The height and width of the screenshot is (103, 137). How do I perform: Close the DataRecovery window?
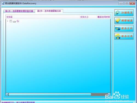pyautogui.click(x=132, y=4)
